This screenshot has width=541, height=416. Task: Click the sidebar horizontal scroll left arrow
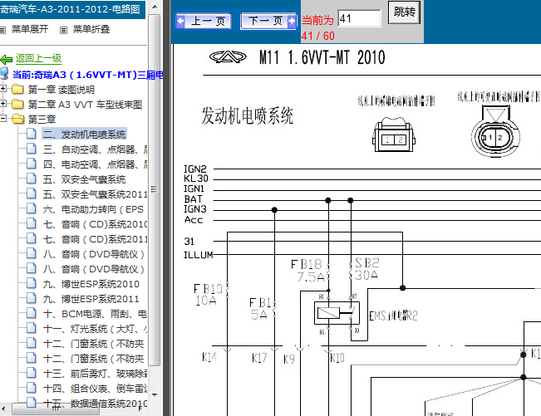pyautogui.click(x=3, y=409)
